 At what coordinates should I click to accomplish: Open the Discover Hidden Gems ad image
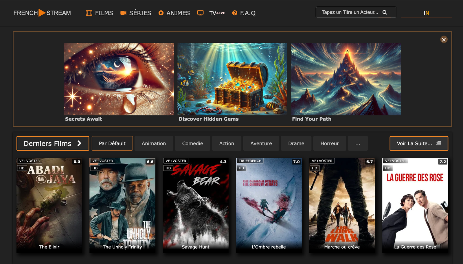[x=232, y=79]
